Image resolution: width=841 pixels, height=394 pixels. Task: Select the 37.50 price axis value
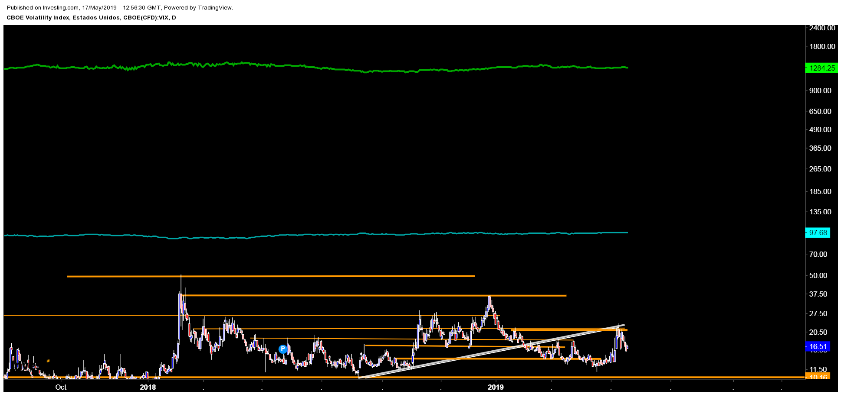pos(818,294)
